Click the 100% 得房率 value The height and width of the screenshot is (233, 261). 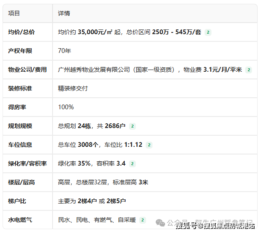point(66,107)
